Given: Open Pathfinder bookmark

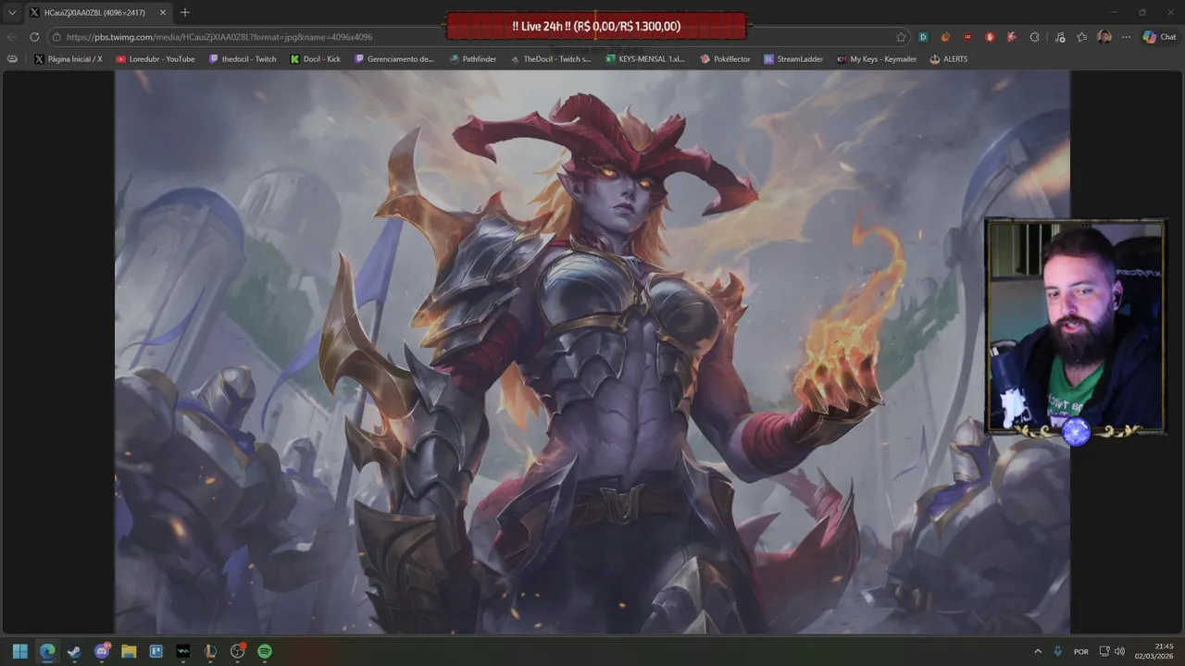Looking at the screenshot, I should [x=474, y=59].
